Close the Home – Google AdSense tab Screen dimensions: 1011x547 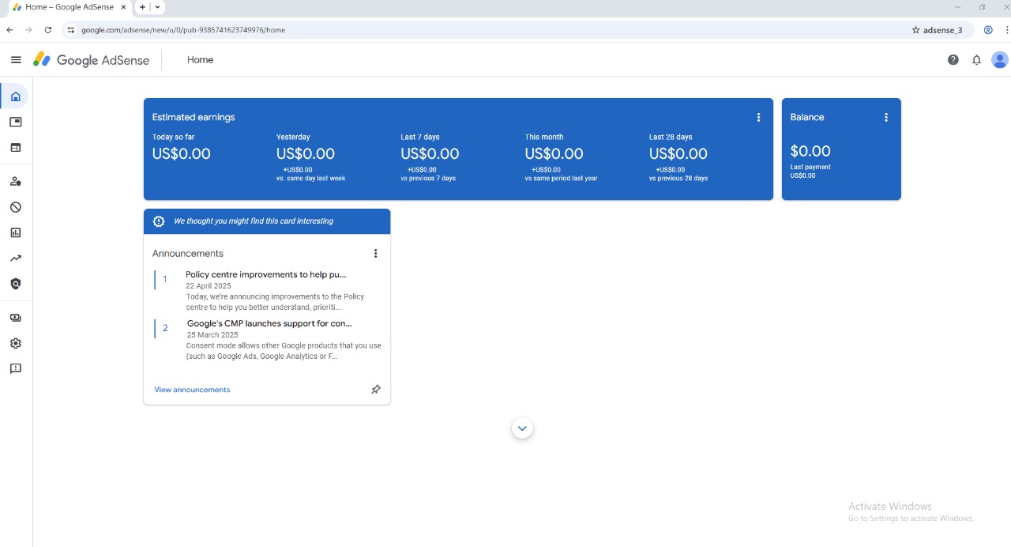click(x=123, y=7)
